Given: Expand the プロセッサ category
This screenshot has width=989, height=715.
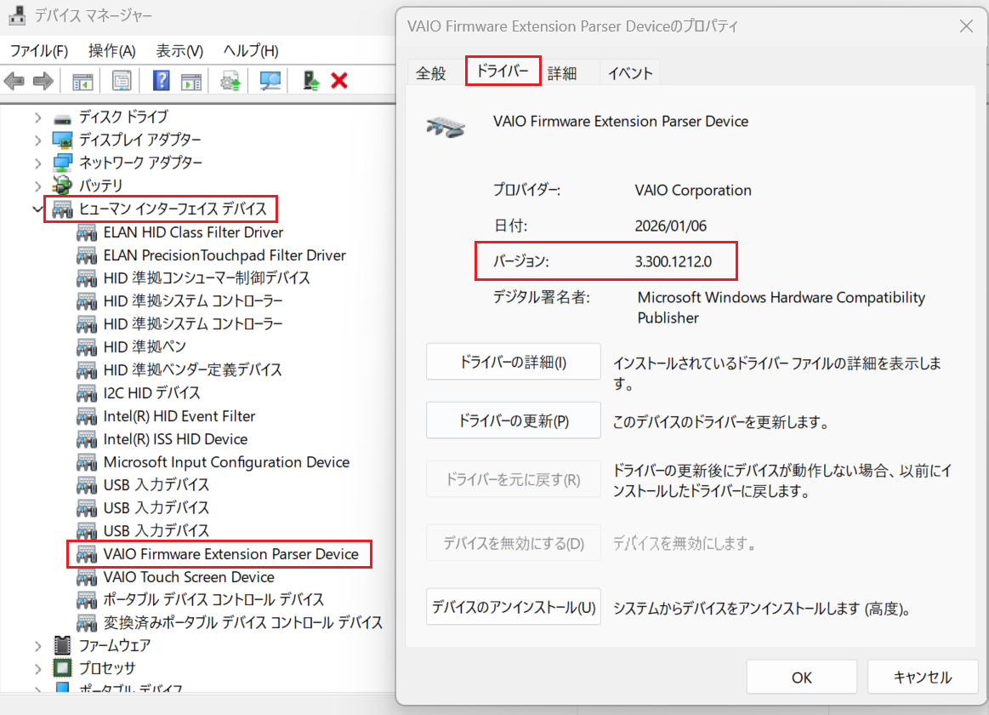Looking at the screenshot, I should (x=37, y=668).
